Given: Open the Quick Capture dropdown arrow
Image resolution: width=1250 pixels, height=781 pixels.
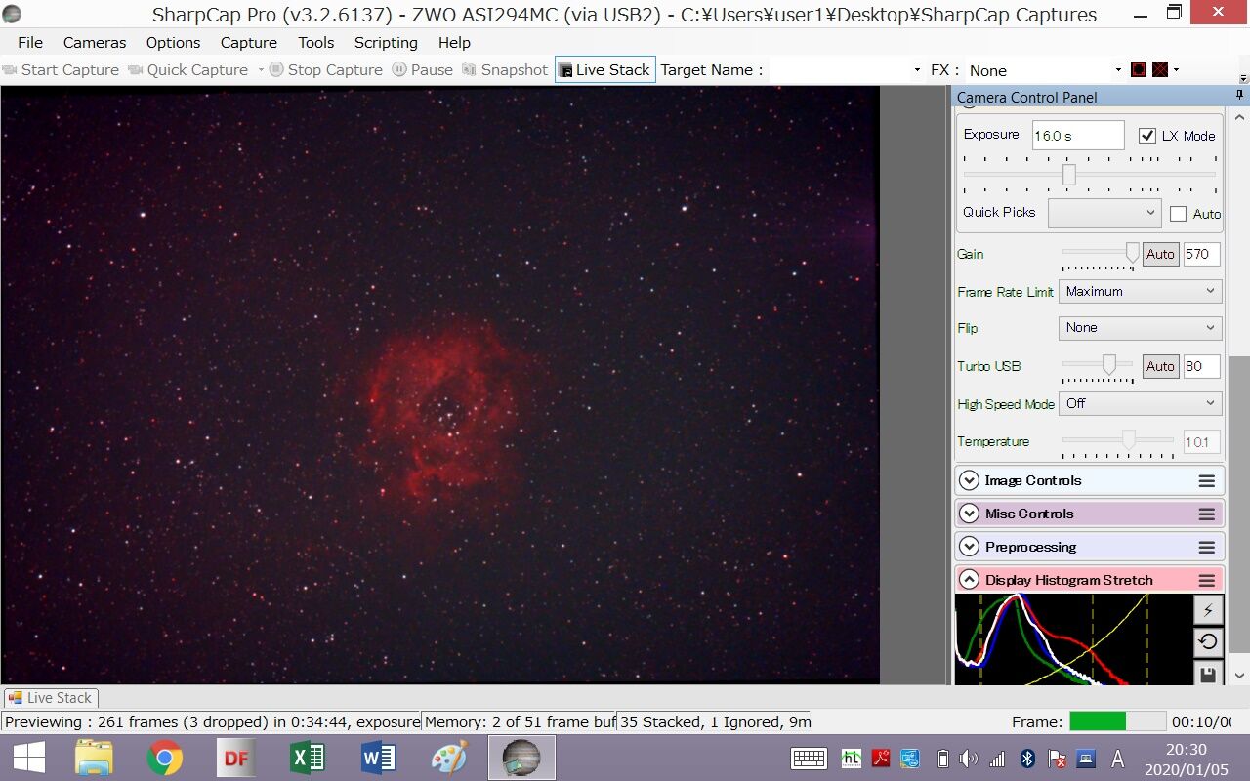Looking at the screenshot, I should [261, 69].
